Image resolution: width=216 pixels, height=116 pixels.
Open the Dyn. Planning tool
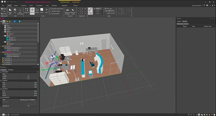(20, 11)
